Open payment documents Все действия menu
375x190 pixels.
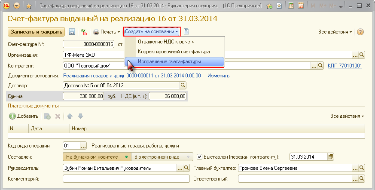347,116
